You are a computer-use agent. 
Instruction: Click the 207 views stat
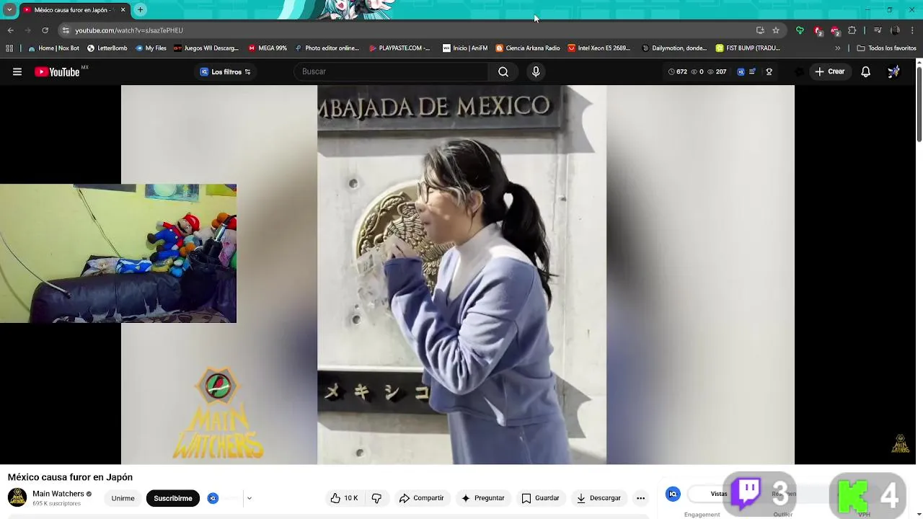[x=717, y=71]
